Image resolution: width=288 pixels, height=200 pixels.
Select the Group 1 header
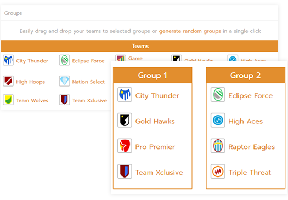pyautogui.click(x=153, y=76)
